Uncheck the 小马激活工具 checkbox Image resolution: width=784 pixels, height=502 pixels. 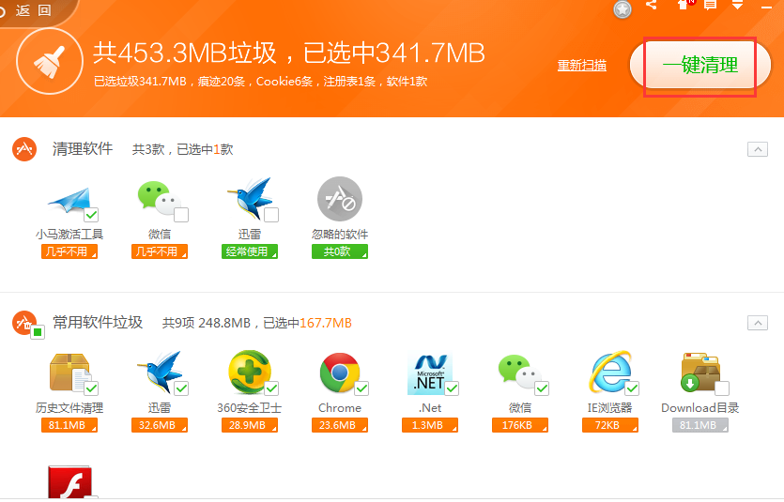tap(91, 215)
